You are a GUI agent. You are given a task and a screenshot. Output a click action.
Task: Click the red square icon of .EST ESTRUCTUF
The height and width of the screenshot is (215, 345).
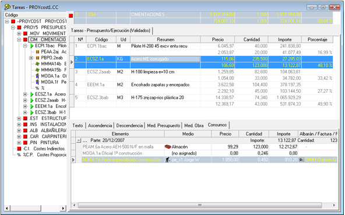pyautogui.click(x=25, y=118)
